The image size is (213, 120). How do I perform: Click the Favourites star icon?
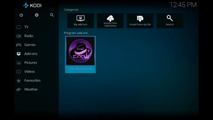[x=19, y=81]
